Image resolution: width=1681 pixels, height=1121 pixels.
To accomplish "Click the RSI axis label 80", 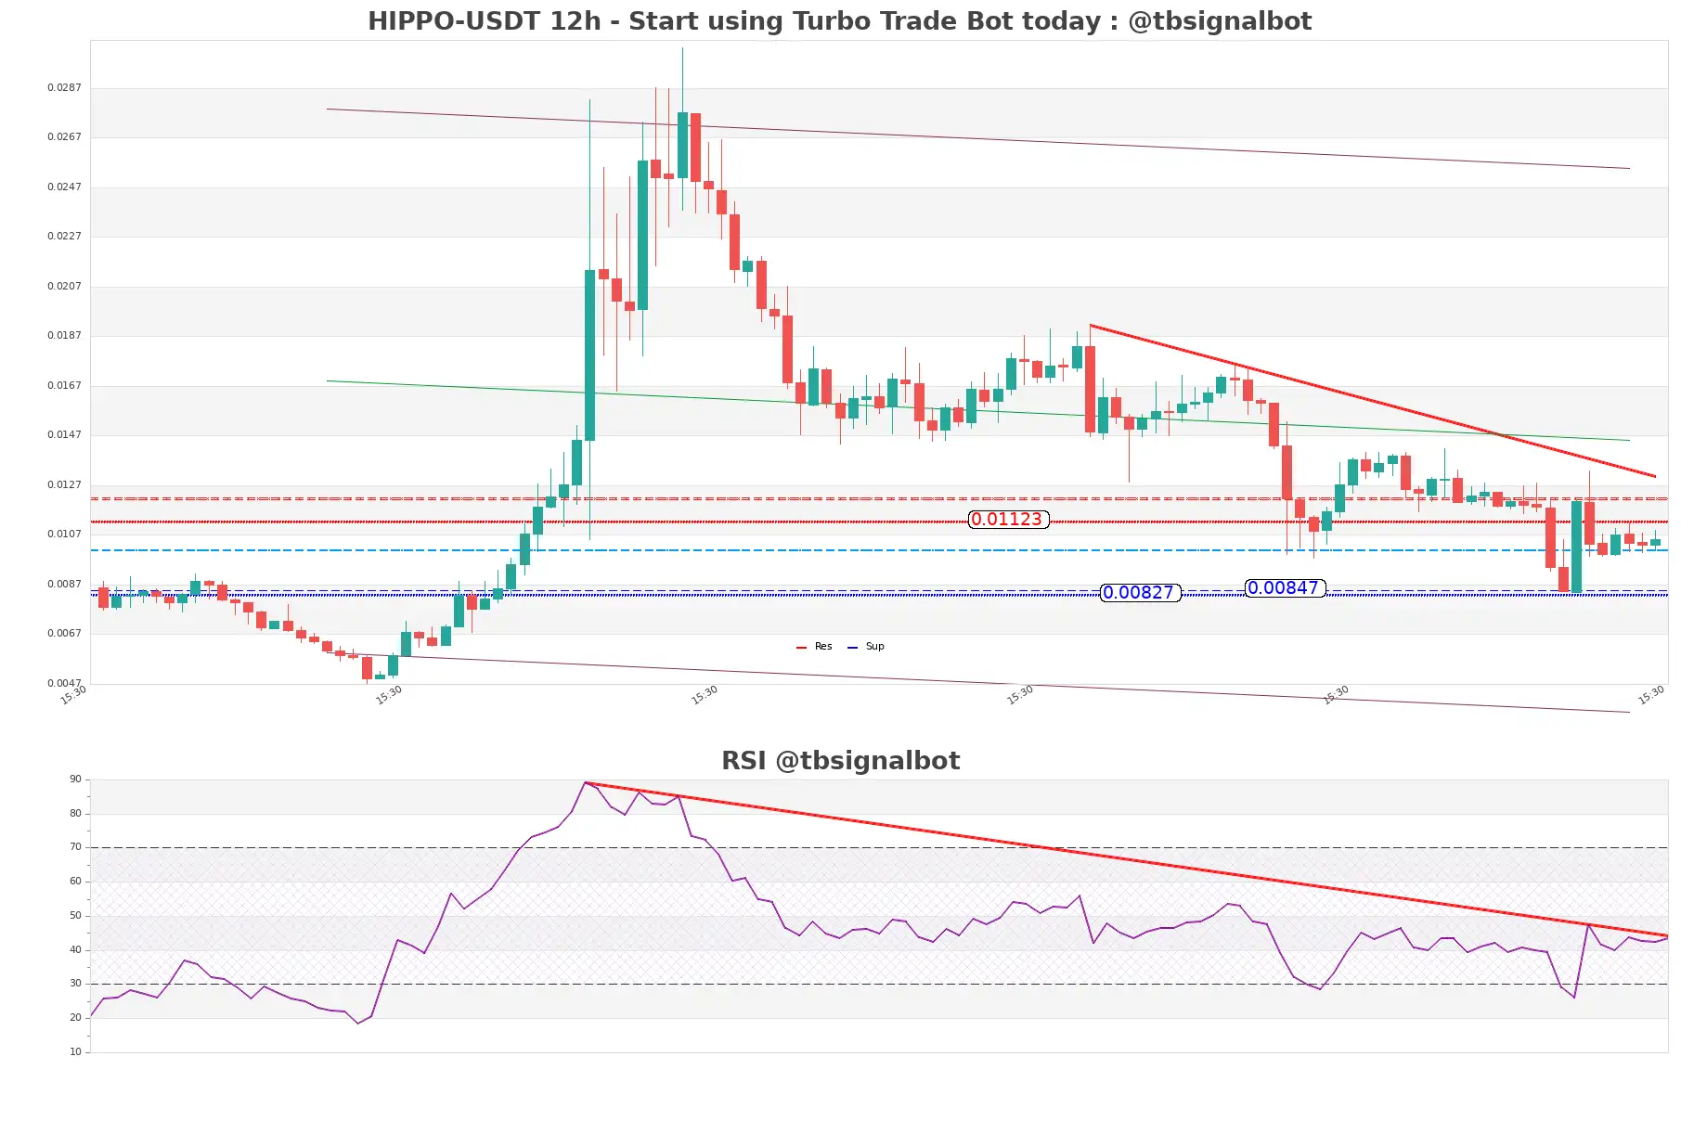I will pyautogui.click(x=75, y=814).
